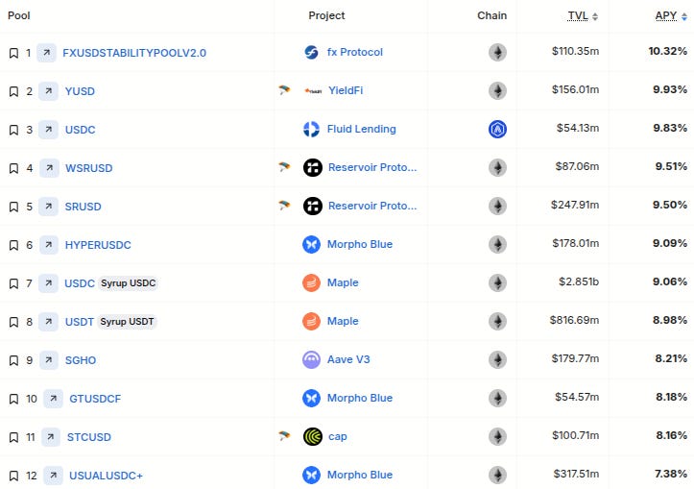Open the YUSD pool link
The height and width of the screenshot is (489, 694).
(x=80, y=91)
